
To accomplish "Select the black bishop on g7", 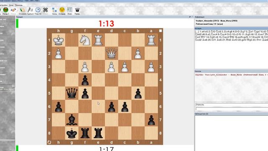I will click(72, 120).
